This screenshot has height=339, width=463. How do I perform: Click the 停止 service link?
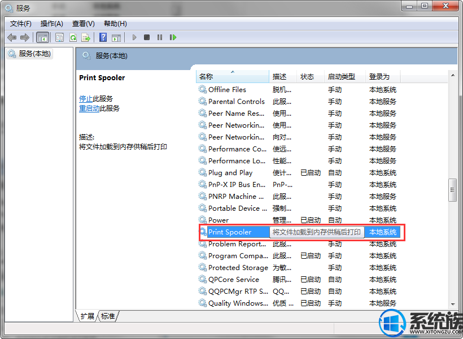(x=86, y=99)
